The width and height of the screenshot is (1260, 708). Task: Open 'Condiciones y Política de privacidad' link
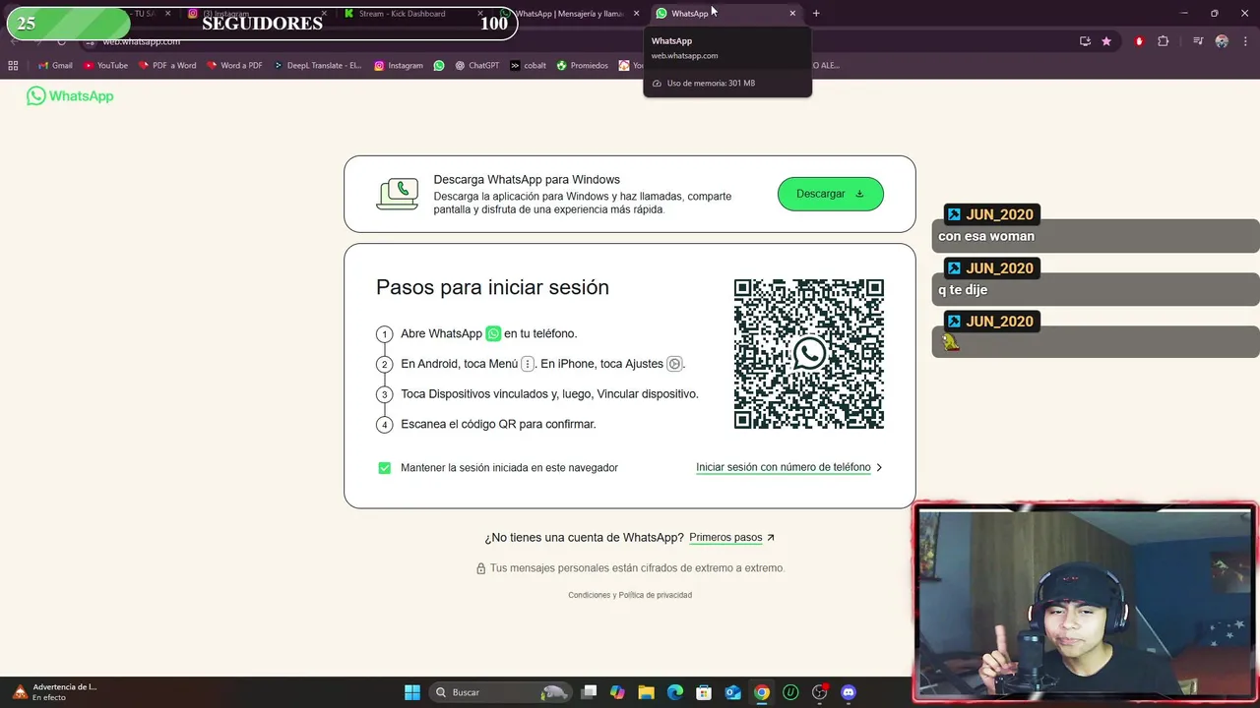630,595
